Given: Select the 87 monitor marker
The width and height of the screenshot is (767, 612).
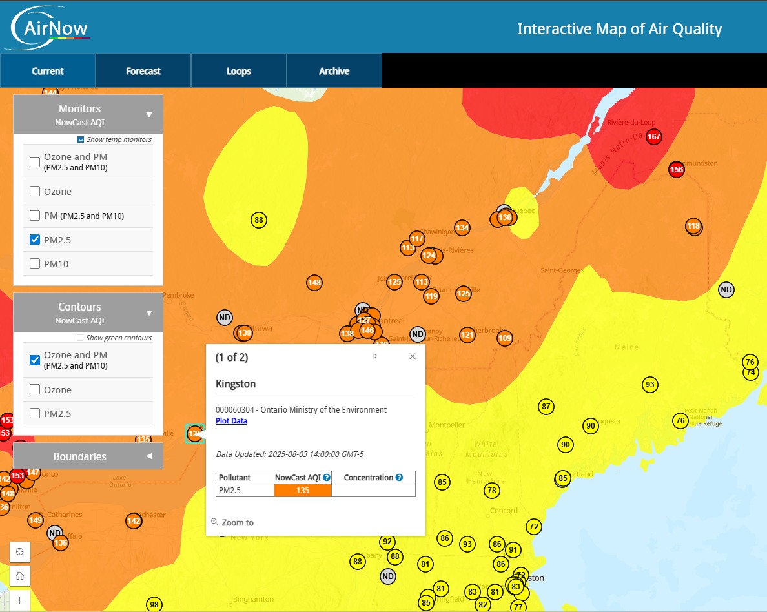Looking at the screenshot, I should (x=546, y=406).
